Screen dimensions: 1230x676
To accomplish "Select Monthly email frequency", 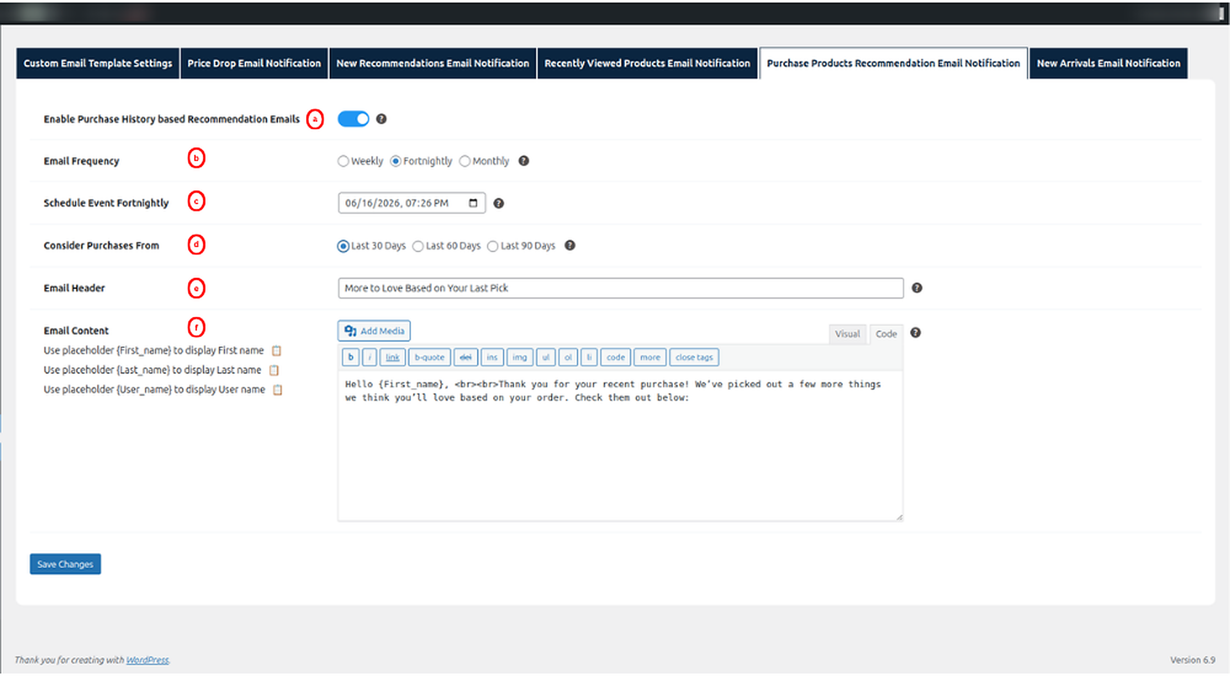I will point(465,161).
